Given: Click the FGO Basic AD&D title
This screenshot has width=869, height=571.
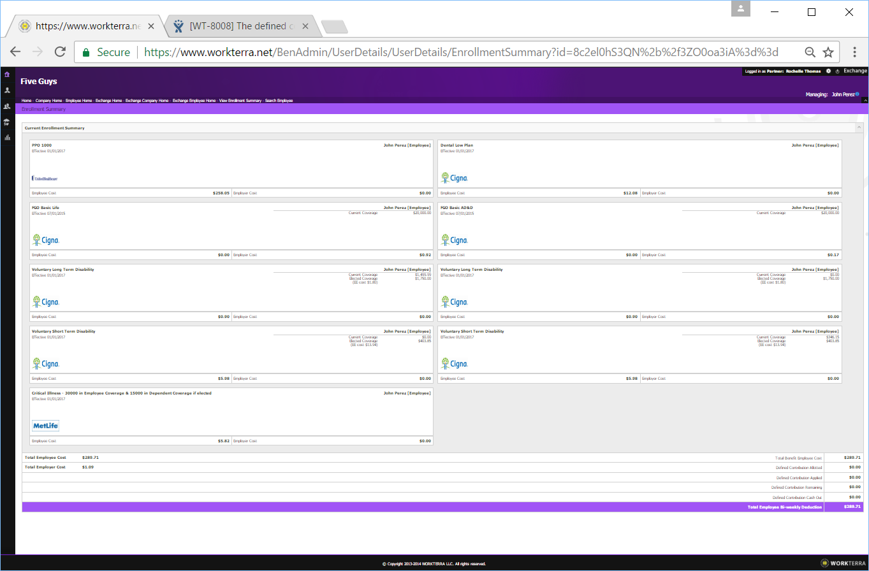Looking at the screenshot, I should 456,208.
